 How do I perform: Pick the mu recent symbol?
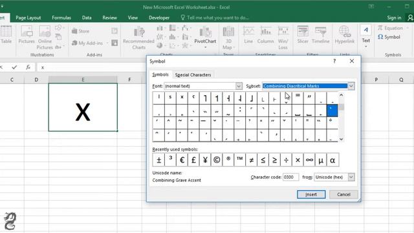pyautogui.click(x=321, y=160)
